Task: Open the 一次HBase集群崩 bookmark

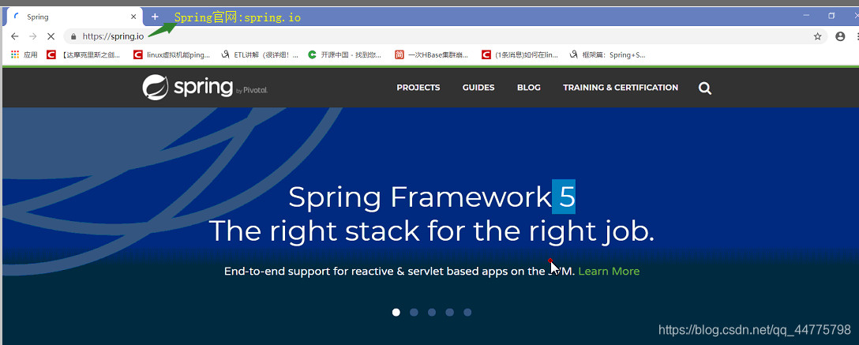Action: (431, 54)
